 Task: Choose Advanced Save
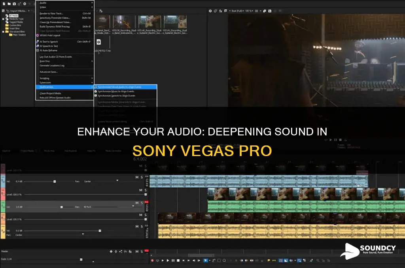(x=64, y=72)
